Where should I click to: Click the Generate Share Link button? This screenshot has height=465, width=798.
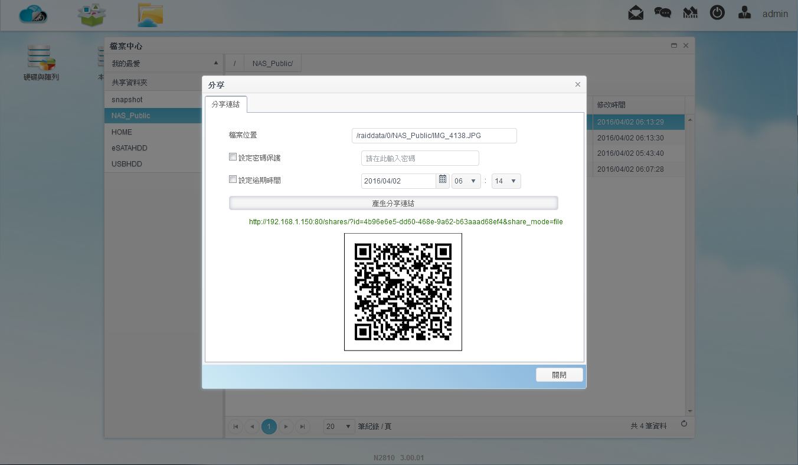click(x=393, y=203)
